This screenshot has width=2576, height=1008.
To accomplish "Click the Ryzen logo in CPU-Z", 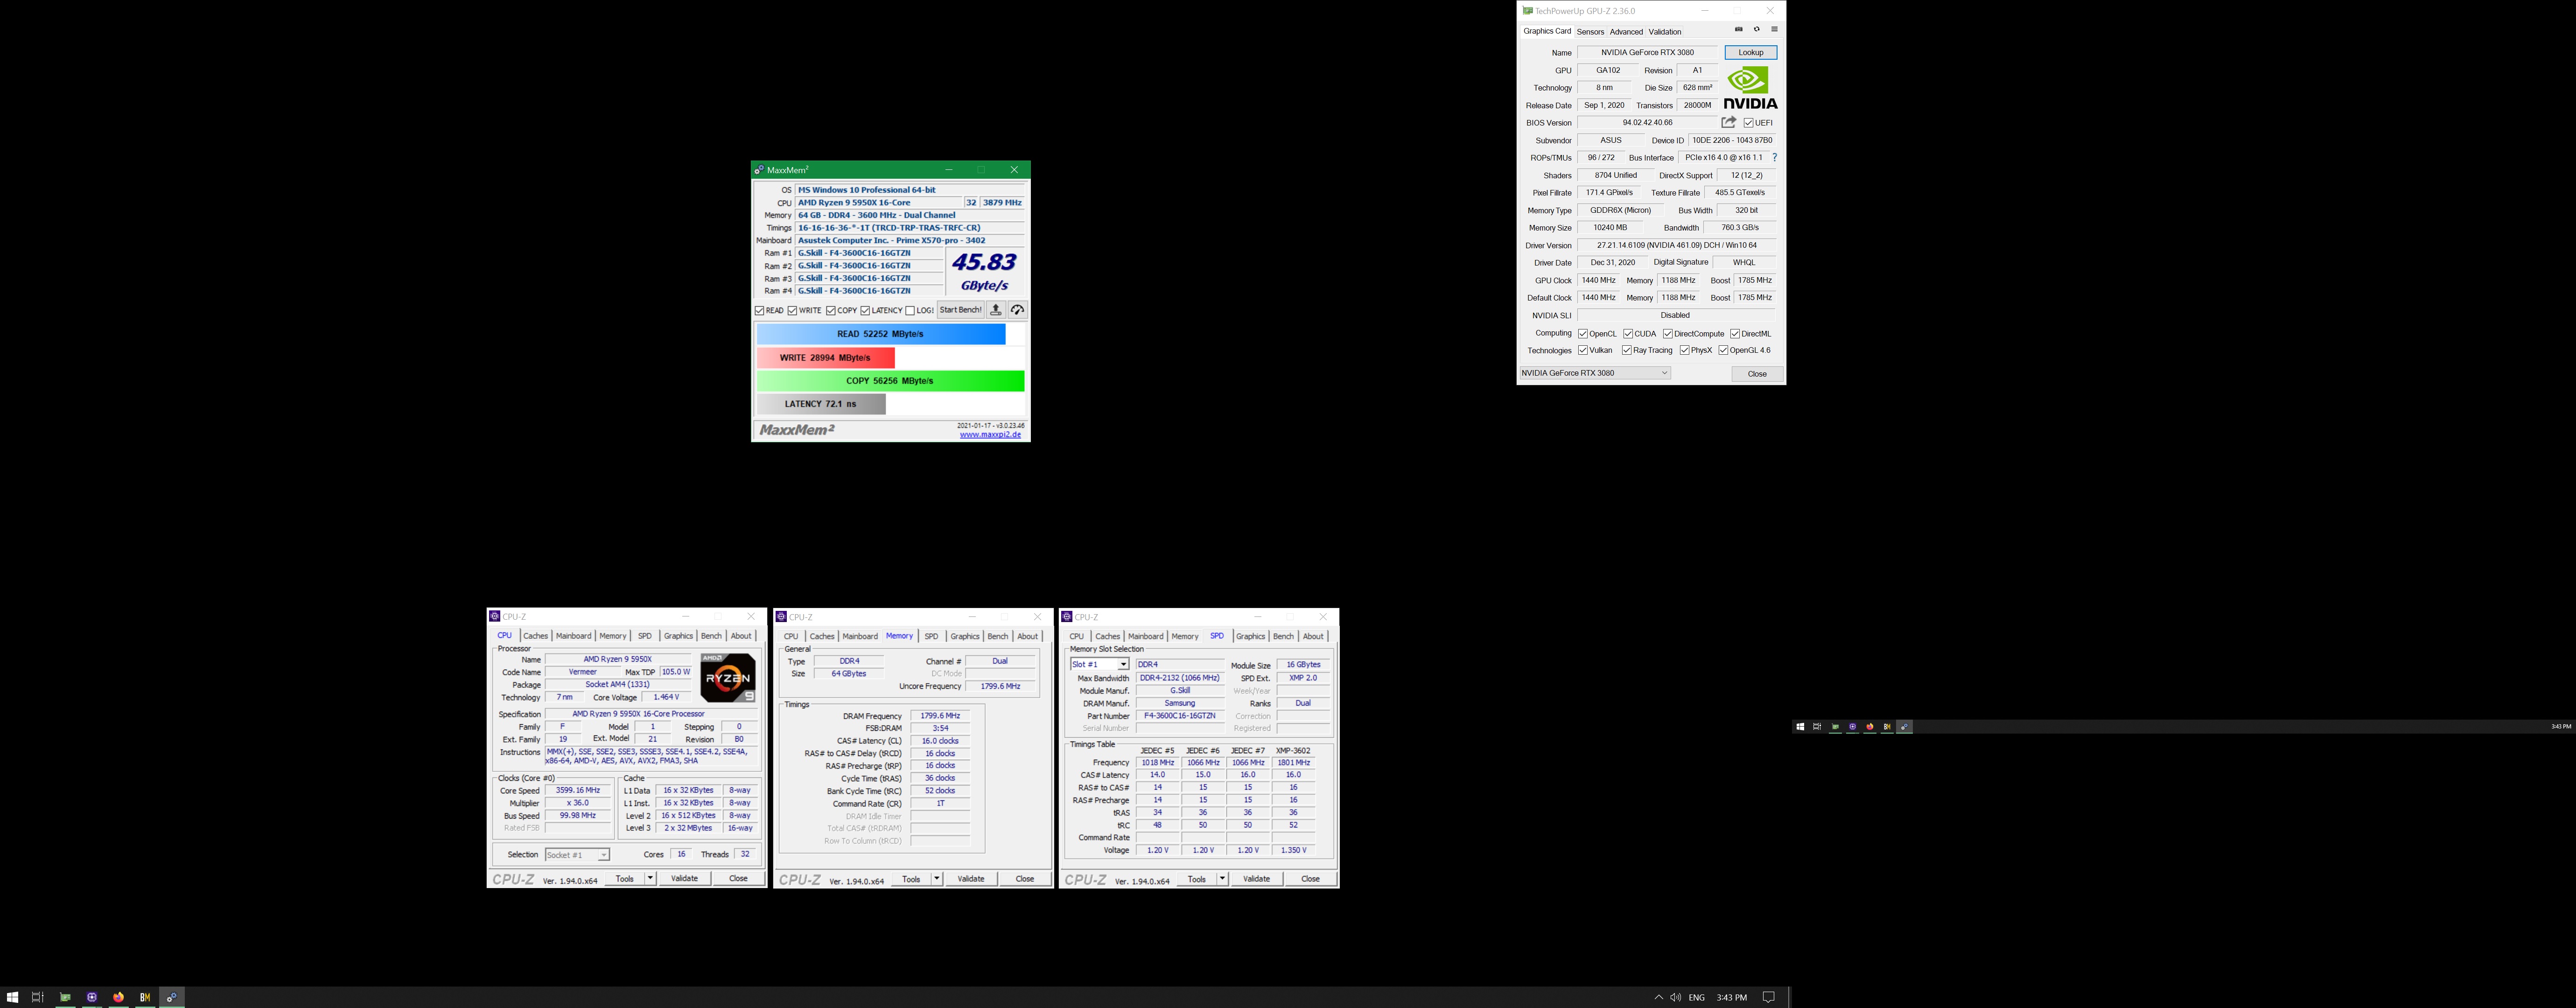I will [727, 678].
